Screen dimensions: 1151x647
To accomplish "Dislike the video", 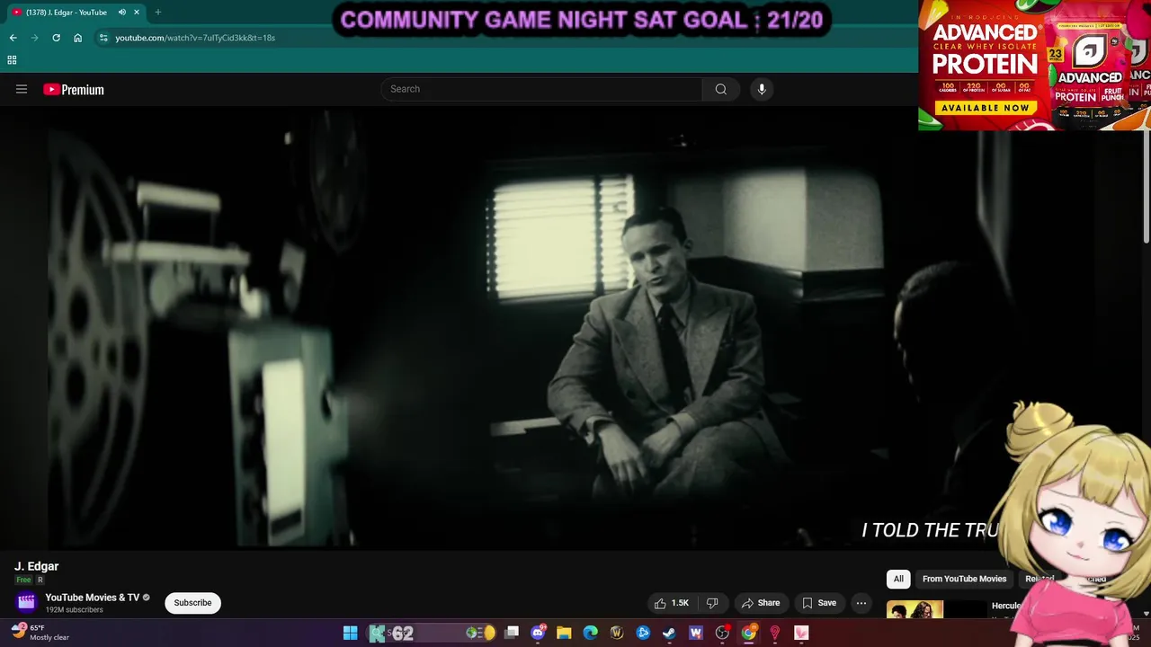I will [712, 603].
